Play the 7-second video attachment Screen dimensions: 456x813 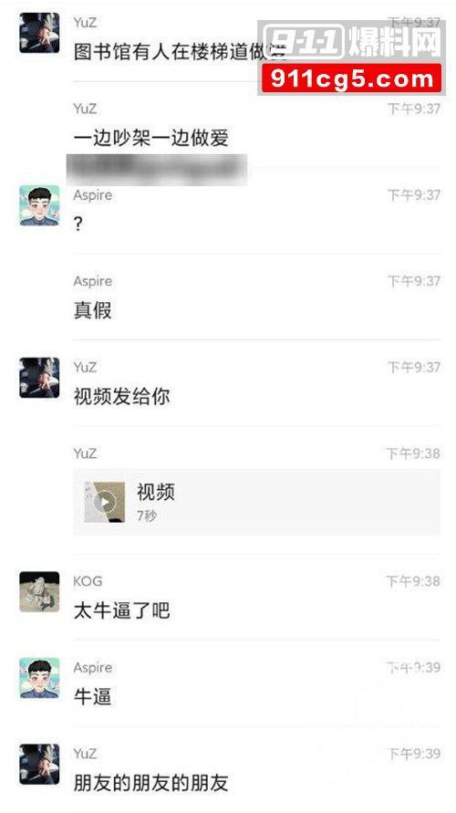tap(256, 502)
